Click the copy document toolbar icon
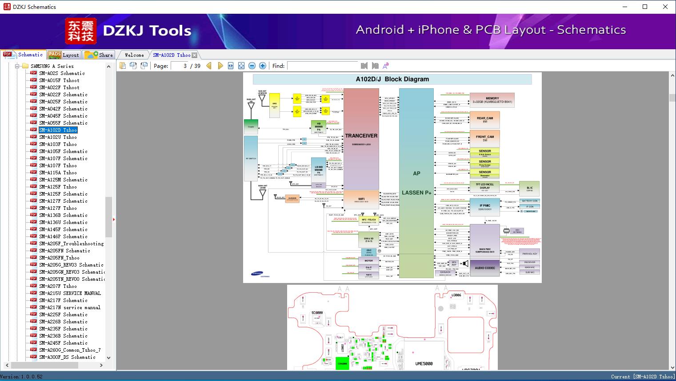This screenshot has height=381, width=676. (123, 66)
